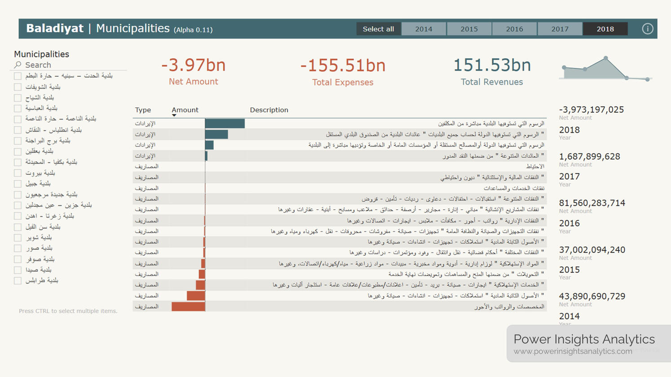Viewport: 671px width, 377px height.
Task: Click the Type column header
Action: tap(143, 110)
